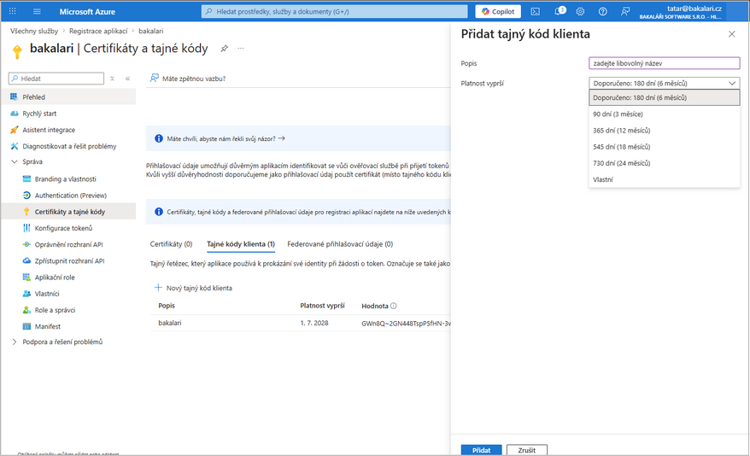Click the Zrušit button
The width and height of the screenshot is (750, 456).
(527, 450)
